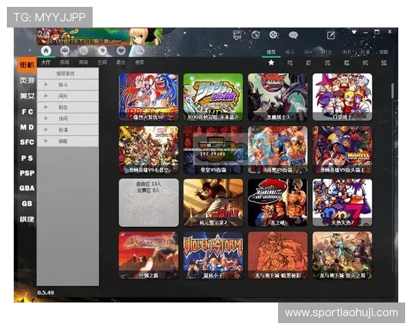Viewport: 412px width, 330px height.
Task: Open the Violent Storm game thumbnail
Action: pos(213,254)
